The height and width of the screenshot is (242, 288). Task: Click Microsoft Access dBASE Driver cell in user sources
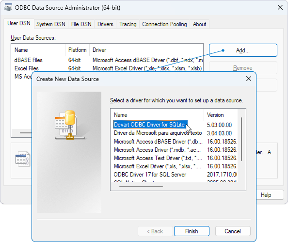[148, 60]
